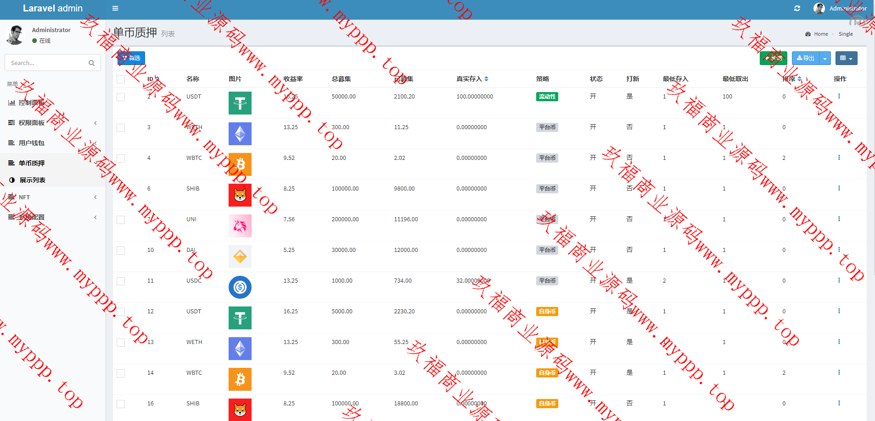Go to Home breadcrumb link

pyautogui.click(x=820, y=34)
